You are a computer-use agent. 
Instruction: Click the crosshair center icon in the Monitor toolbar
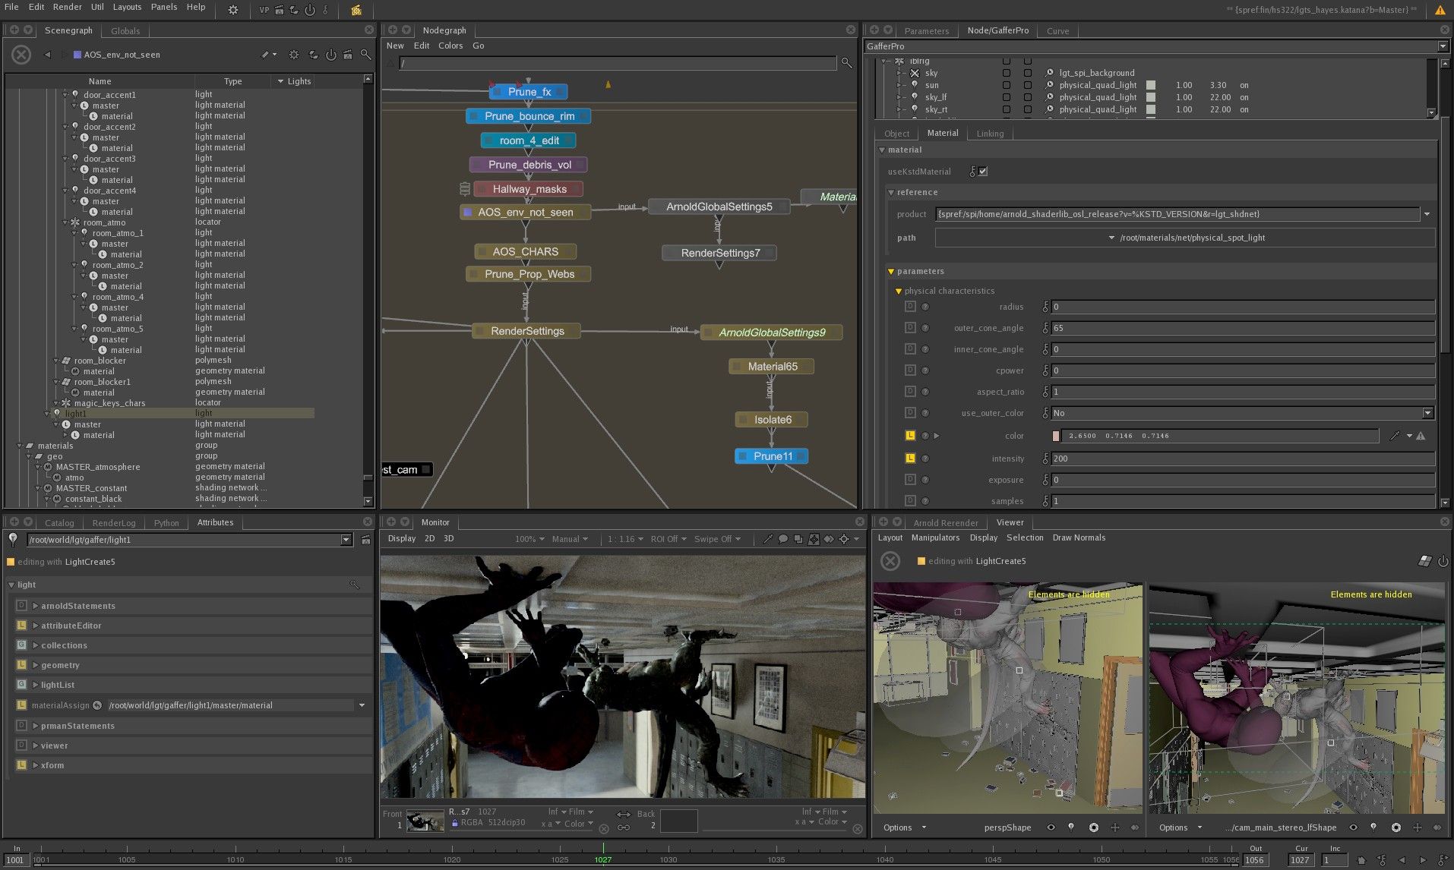click(x=843, y=540)
